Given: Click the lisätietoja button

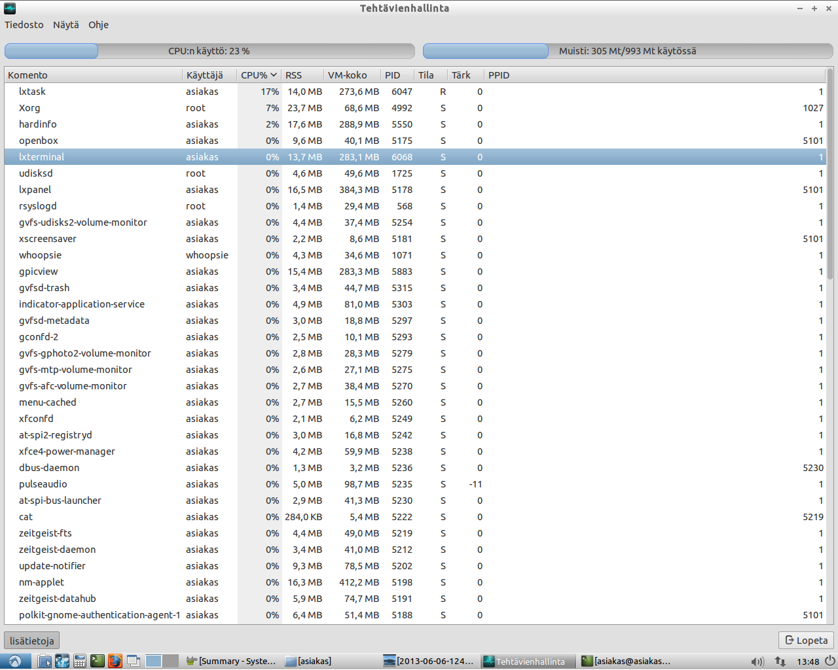Looking at the screenshot, I should pos(32,641).
